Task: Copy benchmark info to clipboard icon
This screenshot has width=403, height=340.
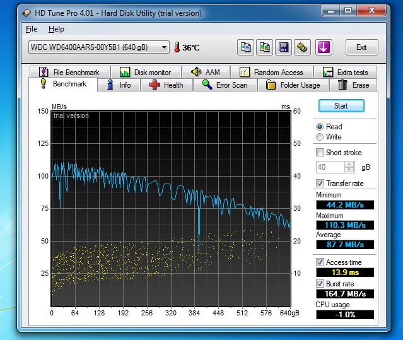Action: coord(245,47)
